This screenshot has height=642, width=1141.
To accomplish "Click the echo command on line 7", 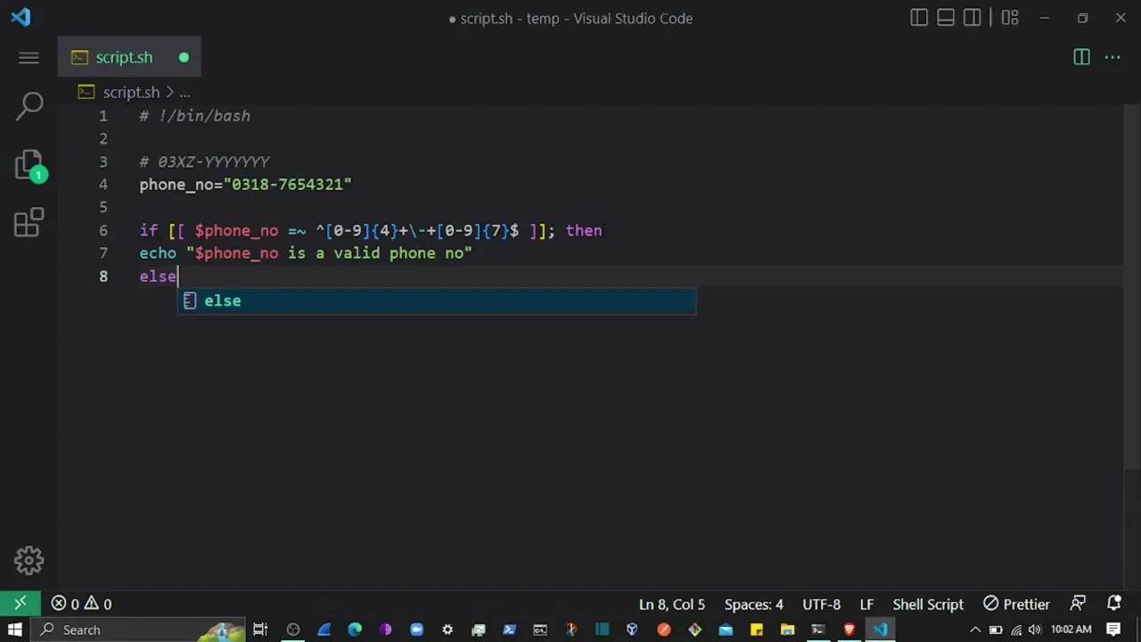I will coord(158,253).
